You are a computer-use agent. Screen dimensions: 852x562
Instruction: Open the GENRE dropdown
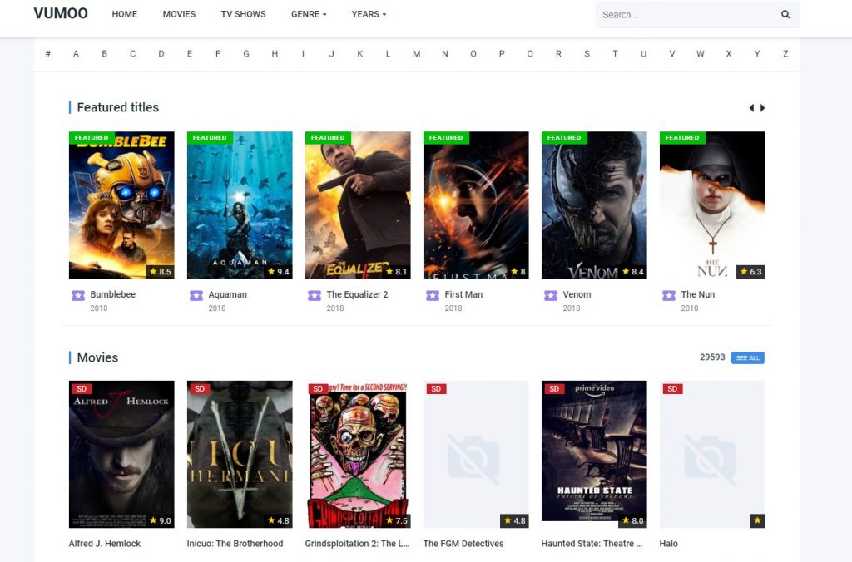point(308,14)
